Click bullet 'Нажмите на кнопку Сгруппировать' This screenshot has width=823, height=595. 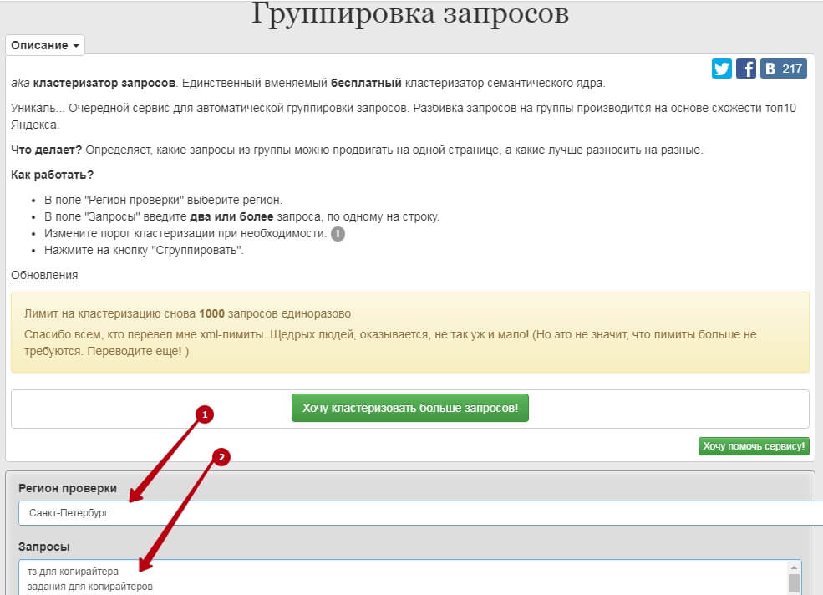pos(144,250)
